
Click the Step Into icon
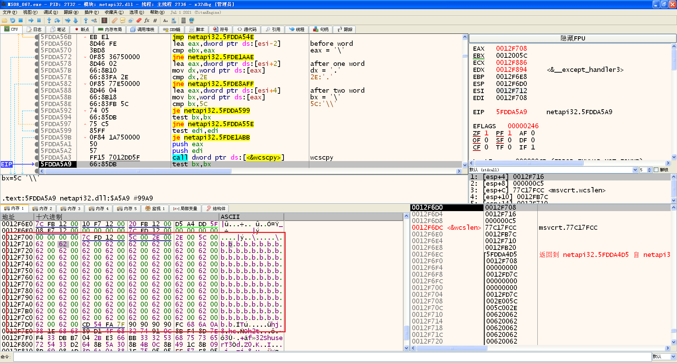(49, 20)
